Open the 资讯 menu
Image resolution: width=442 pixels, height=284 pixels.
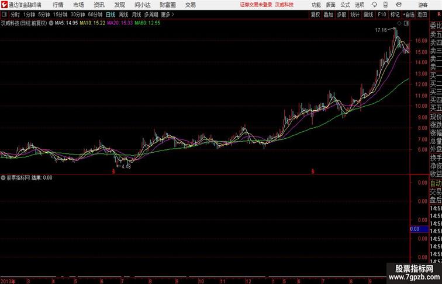point(99,5)
